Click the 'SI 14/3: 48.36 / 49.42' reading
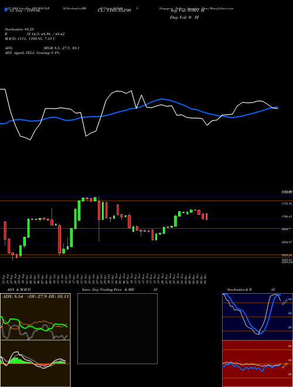The height and width of the screenshot is (387, 293). 46,34
